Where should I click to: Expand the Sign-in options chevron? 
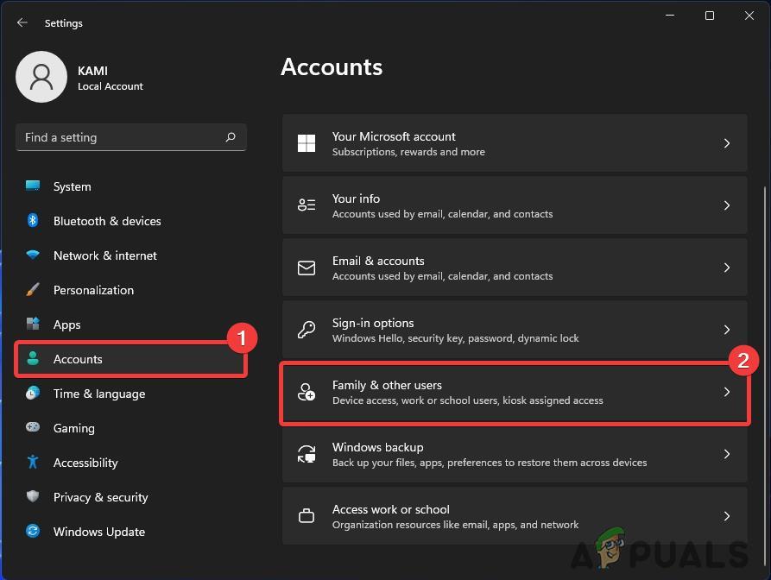tap(727, 330)
